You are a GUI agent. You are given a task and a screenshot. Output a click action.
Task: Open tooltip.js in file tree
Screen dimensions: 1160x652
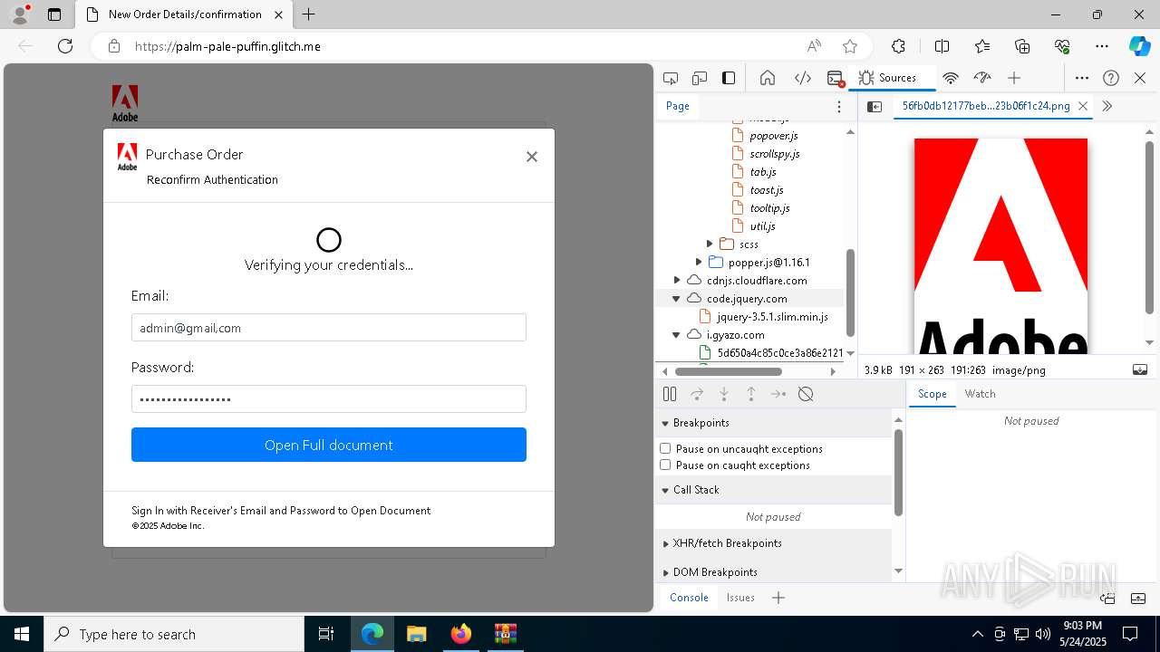(x=769, y=207)
